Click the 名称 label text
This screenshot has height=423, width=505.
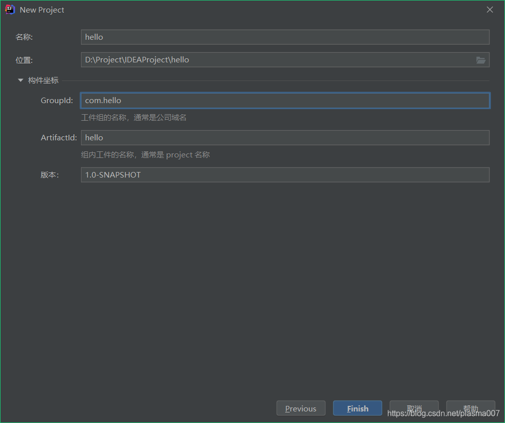point(25,37)
